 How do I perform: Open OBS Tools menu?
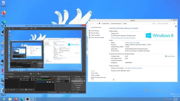tap(31, 28)
